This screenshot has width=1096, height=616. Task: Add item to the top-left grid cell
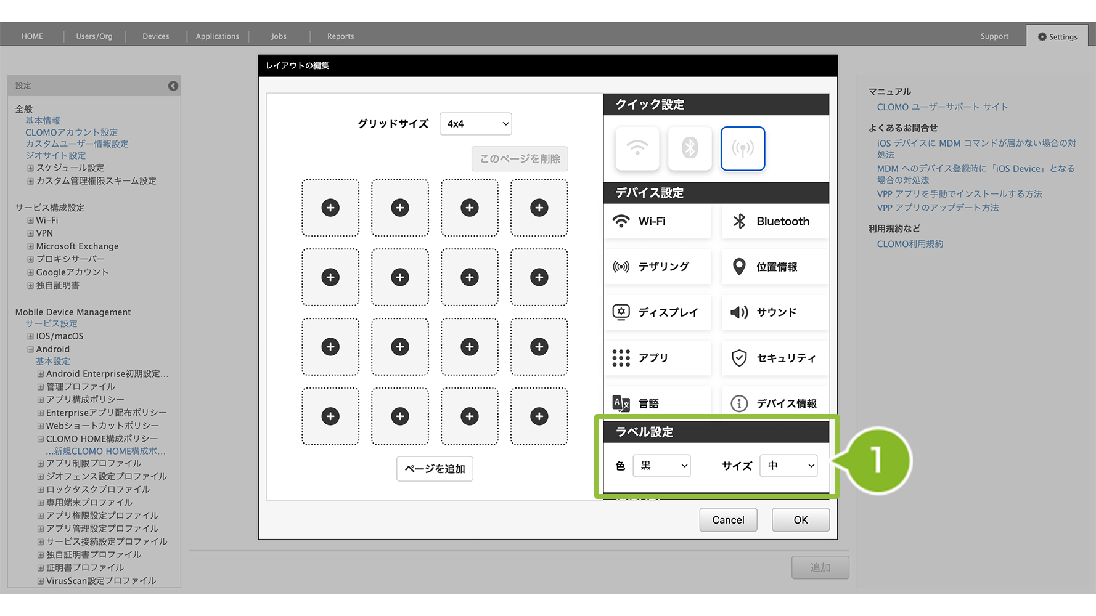(x=330, y=208)
